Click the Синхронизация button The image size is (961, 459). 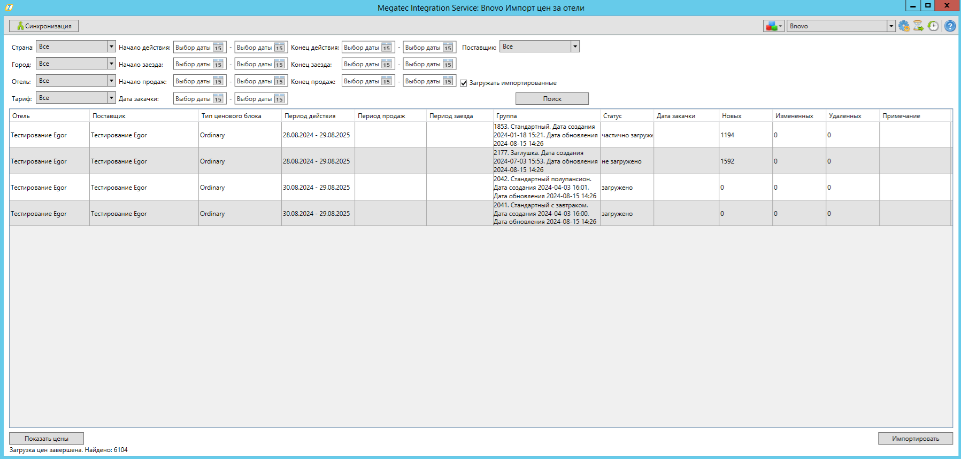coord(44,26)
